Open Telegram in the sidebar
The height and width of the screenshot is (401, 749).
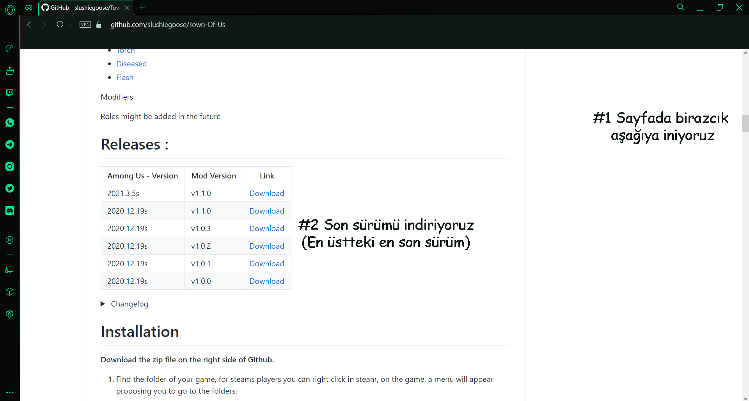coord(10,144)
